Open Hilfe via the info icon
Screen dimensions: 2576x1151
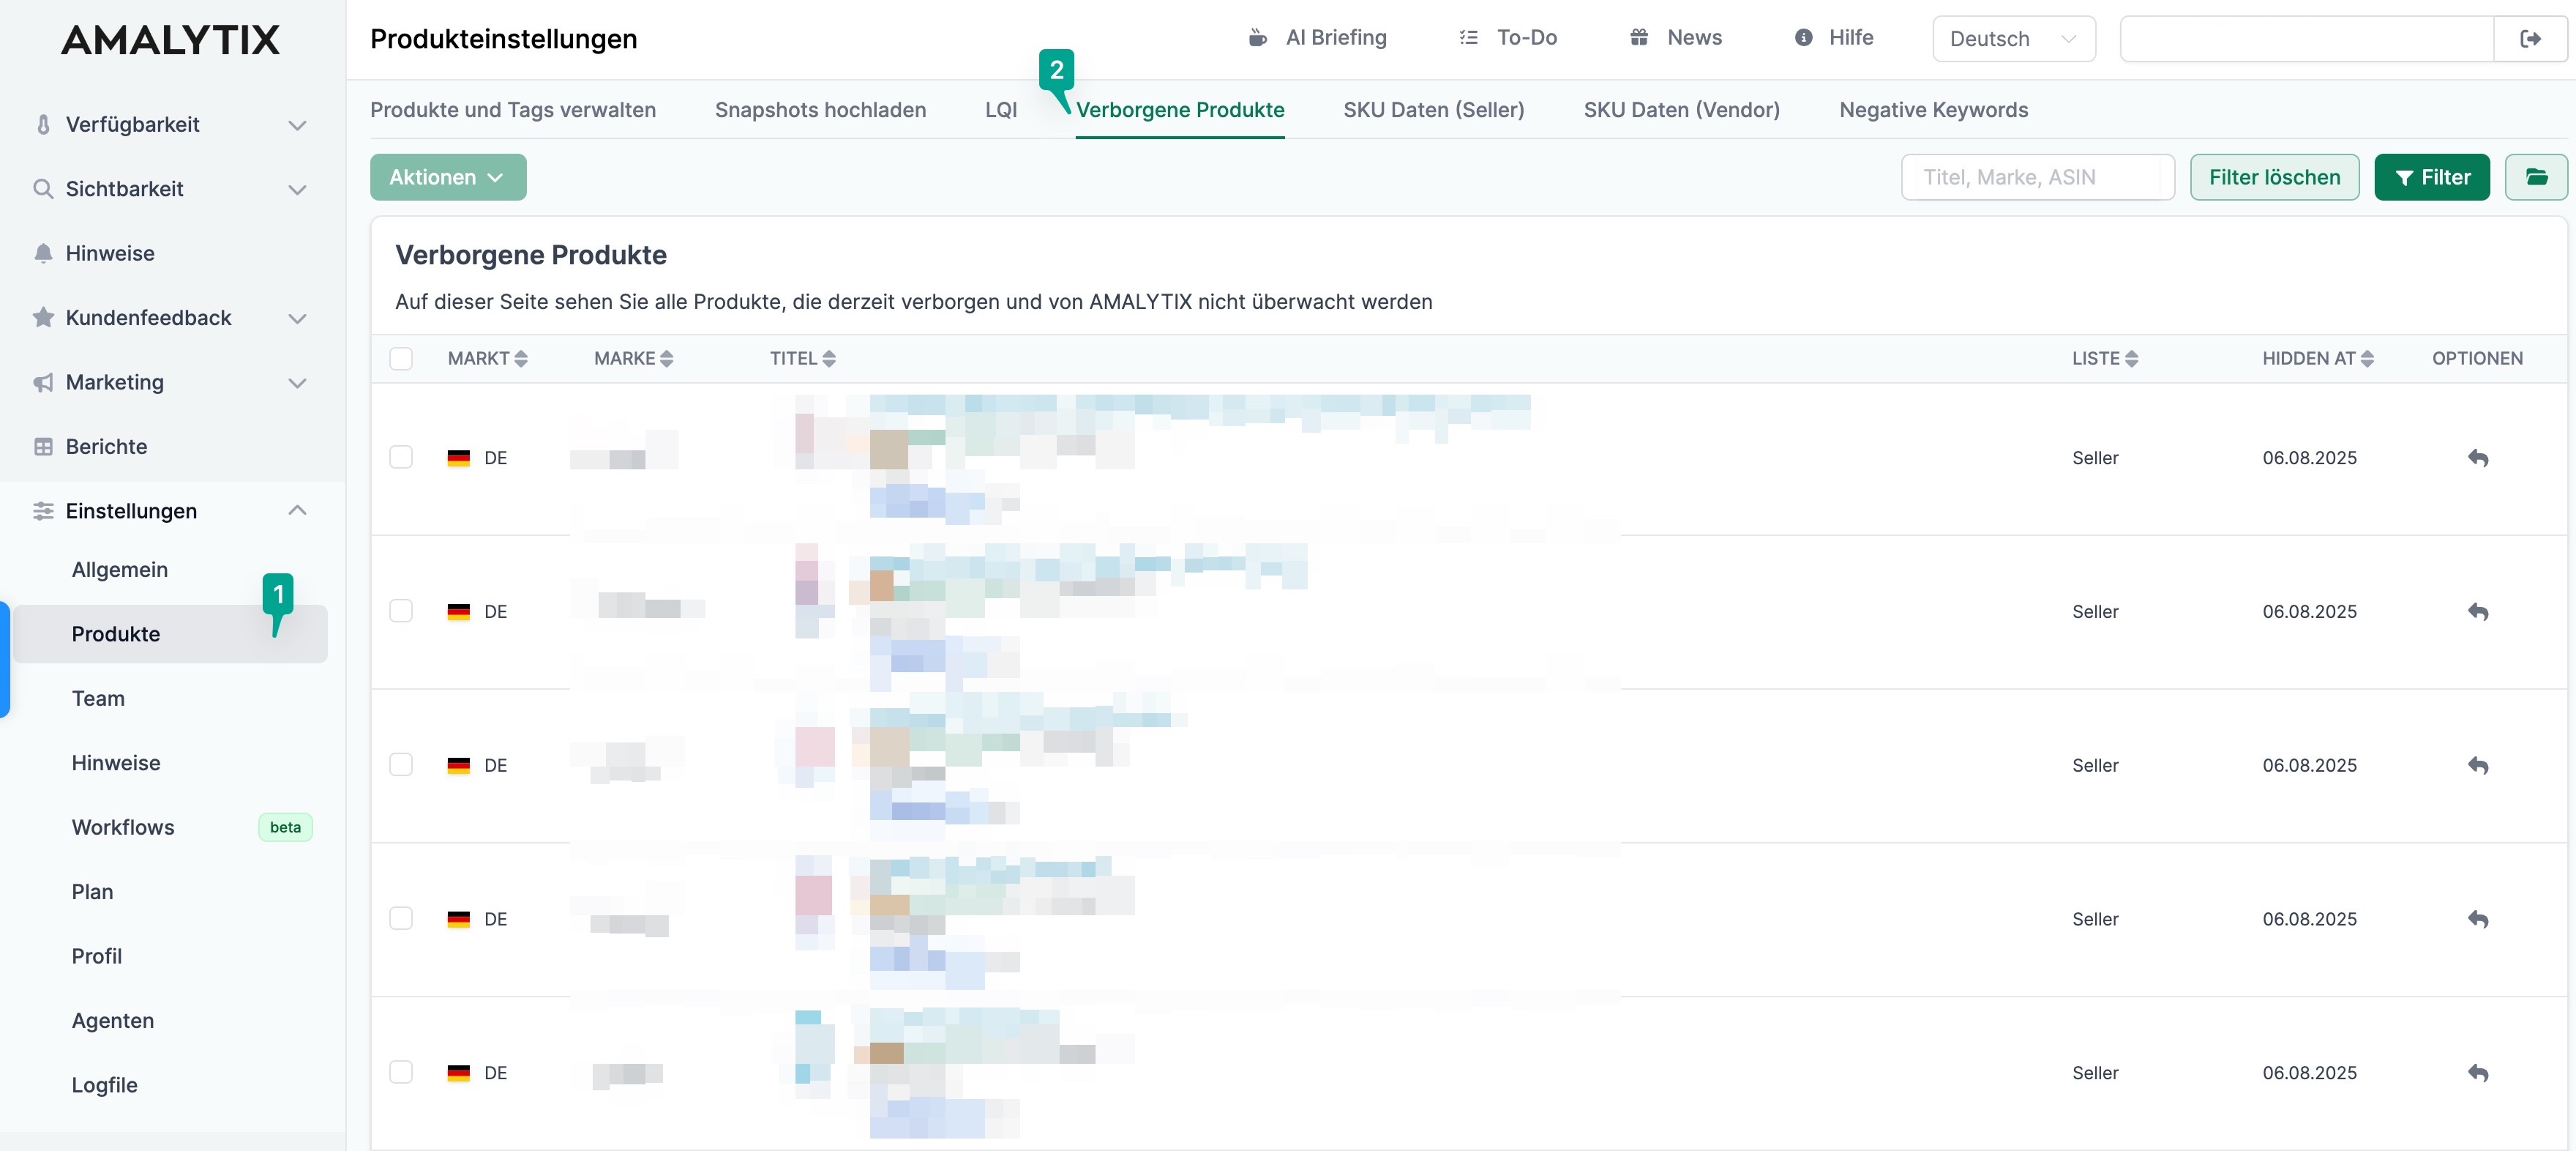point(1802,37)
